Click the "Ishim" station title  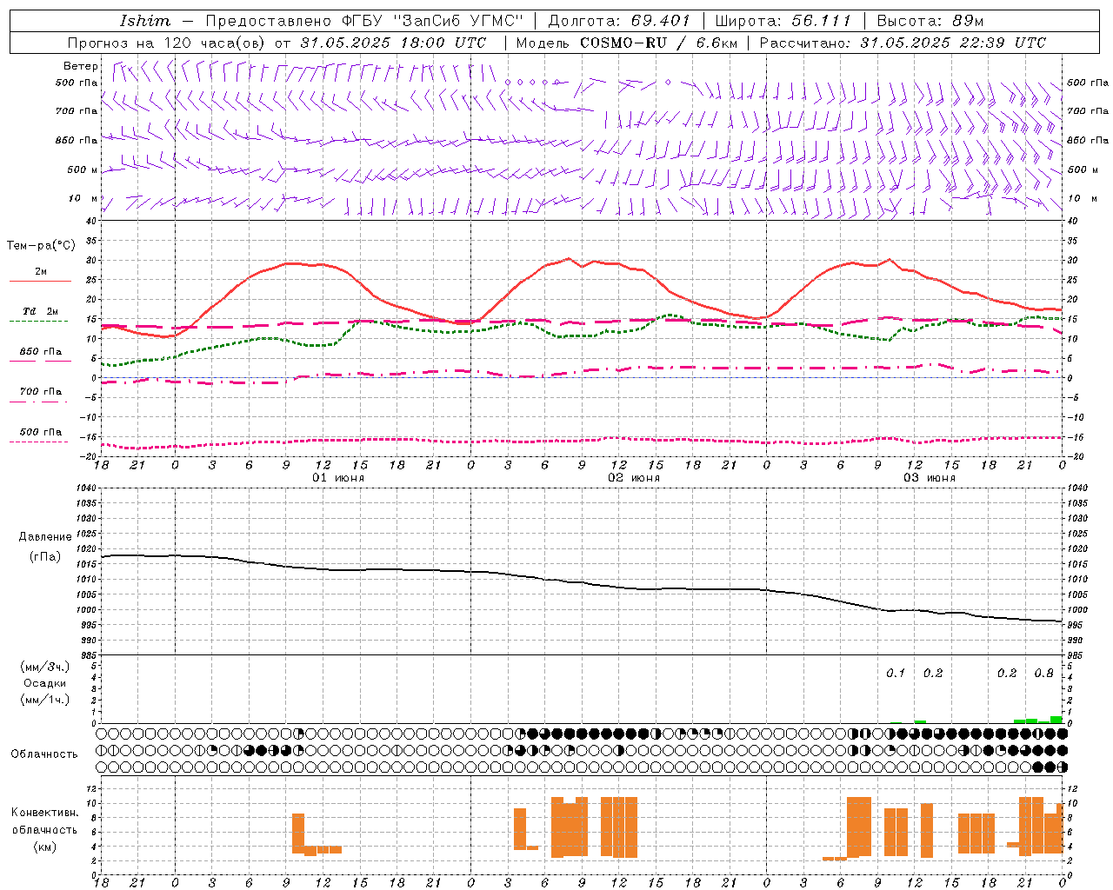tap(145, 21)
